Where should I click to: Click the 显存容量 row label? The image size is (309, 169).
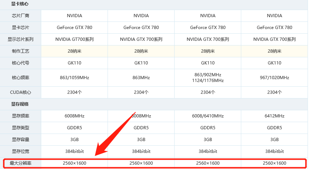click(20, 140)
